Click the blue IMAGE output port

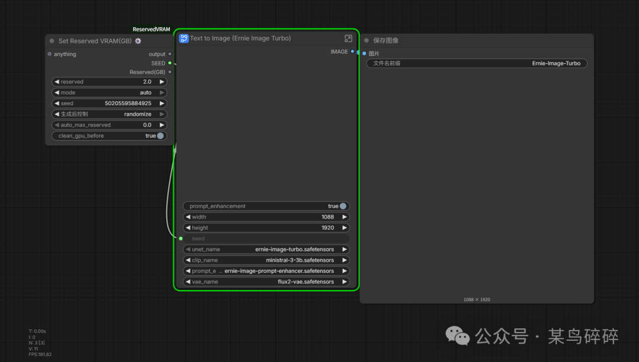[x=353, y=52]
